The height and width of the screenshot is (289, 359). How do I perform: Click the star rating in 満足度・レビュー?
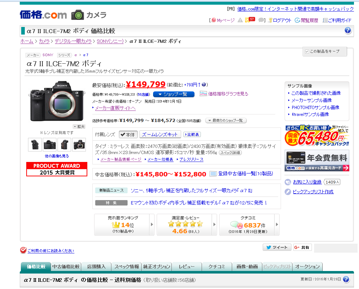click(x=185, y=224)
